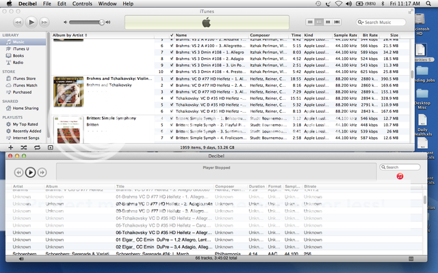Select Music in the iTunes library sidebar
The width and height of the screenshot is (438, 273).
coord(23,42)
